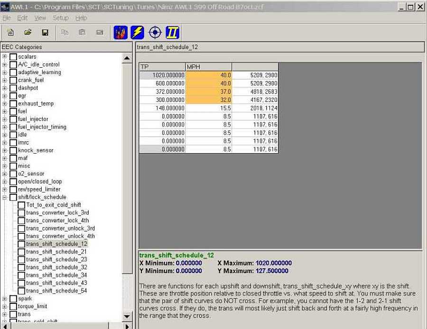
Task: Select the 1020.000000 TP cell
Action: coord(162,75)
